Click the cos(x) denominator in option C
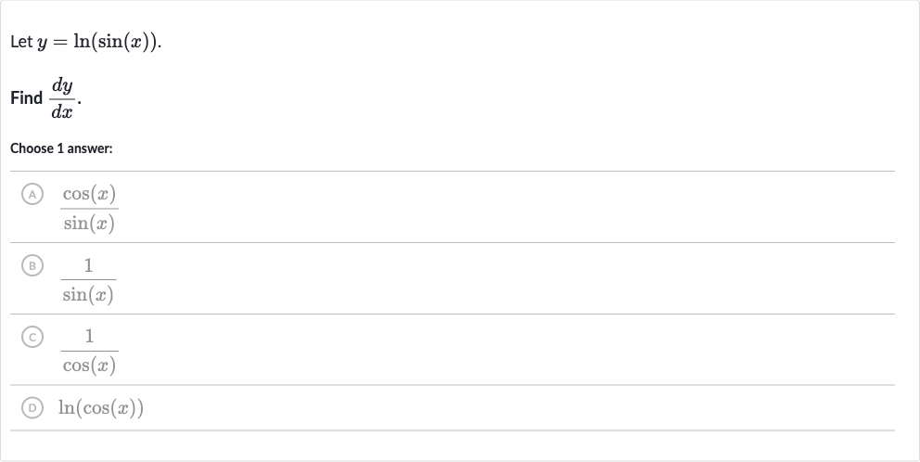 click(x=89, y=366)
